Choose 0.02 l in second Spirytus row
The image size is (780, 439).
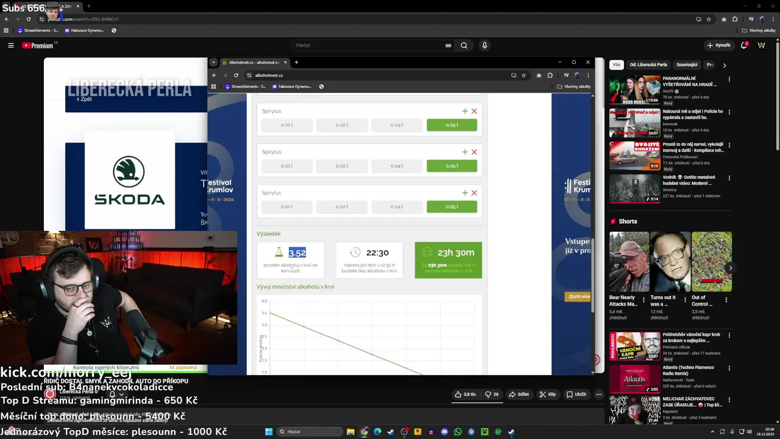342,166
